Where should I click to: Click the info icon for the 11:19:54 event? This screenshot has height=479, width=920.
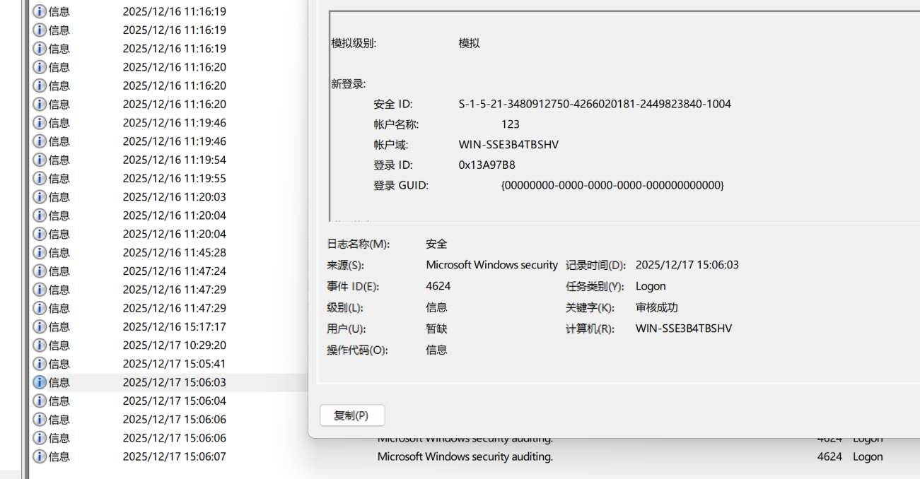click(40, 160)
